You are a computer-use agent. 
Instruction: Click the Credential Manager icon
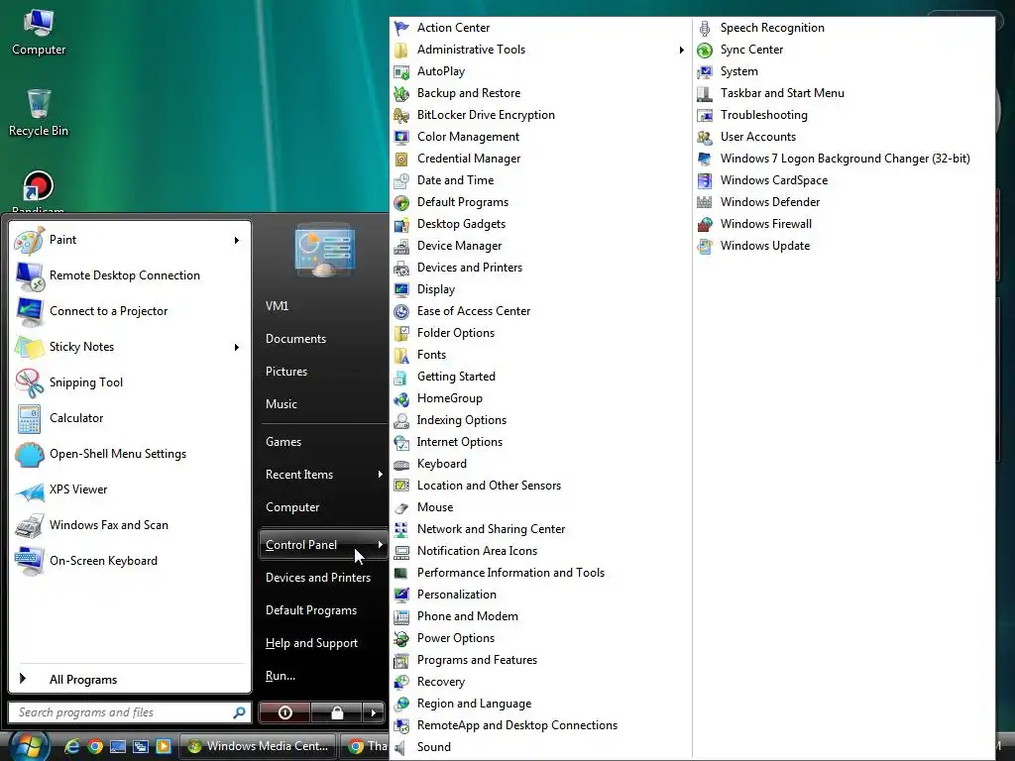coord(401,159)
